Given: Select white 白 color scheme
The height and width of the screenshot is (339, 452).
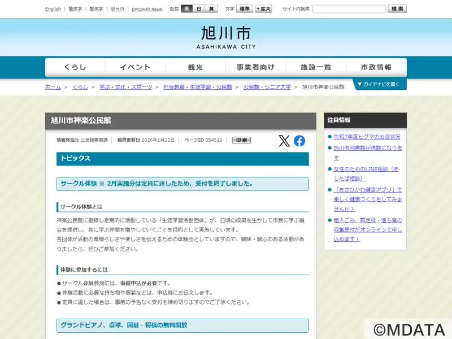Looking at the screenshot, I should point(199,9).
